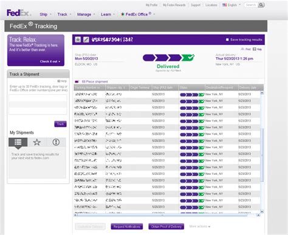Open the shipment list tab in My Shipments

[18, 142]
